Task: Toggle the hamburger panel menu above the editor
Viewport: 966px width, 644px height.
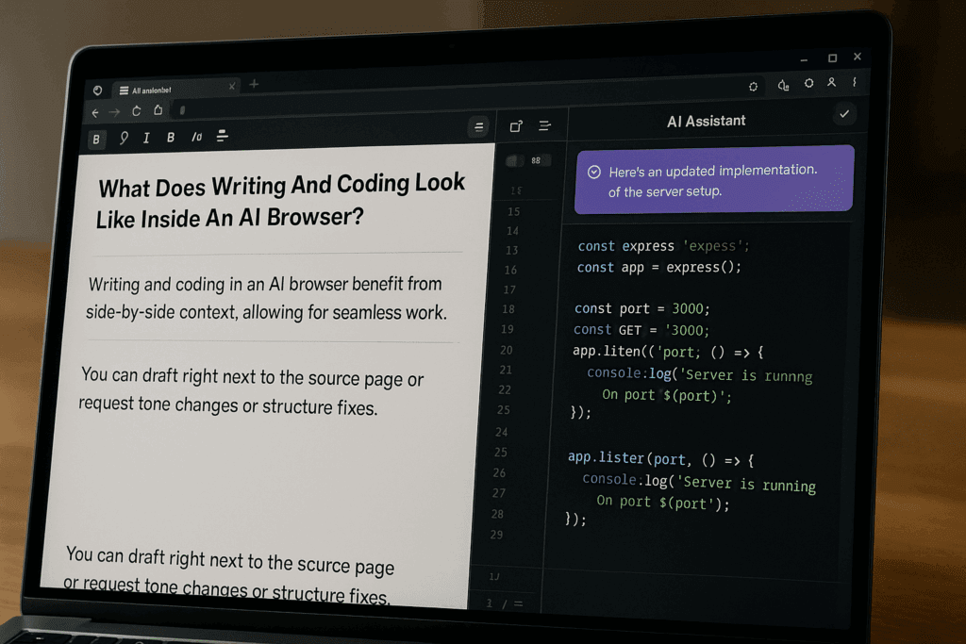Action: point(478,125)
